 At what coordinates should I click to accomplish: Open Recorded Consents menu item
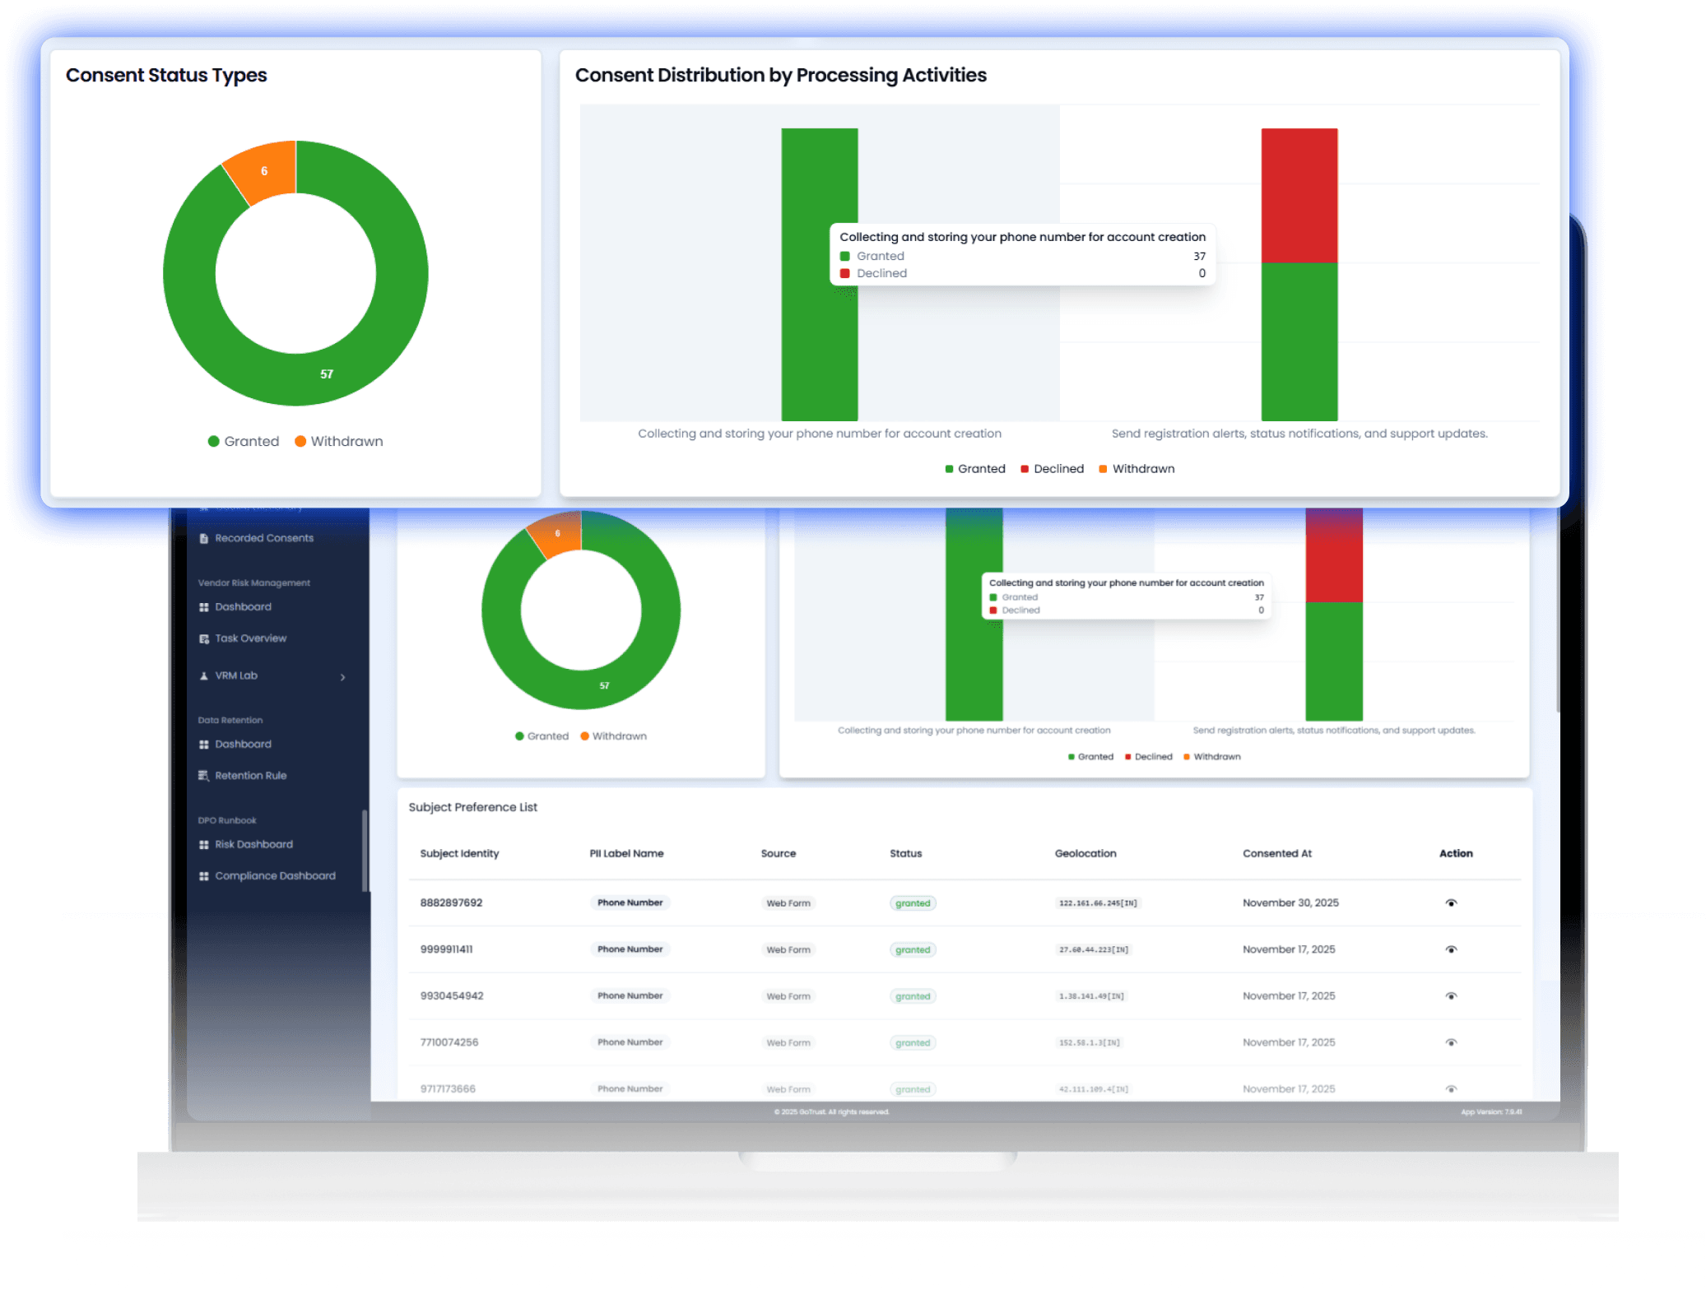point(263,538)
